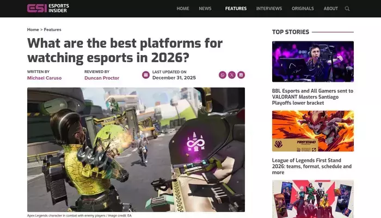The height and width of the screenshot is (218, 381).
Task: Open BBL Esports VALORANT Masters Santiago story
Action: 312,97
